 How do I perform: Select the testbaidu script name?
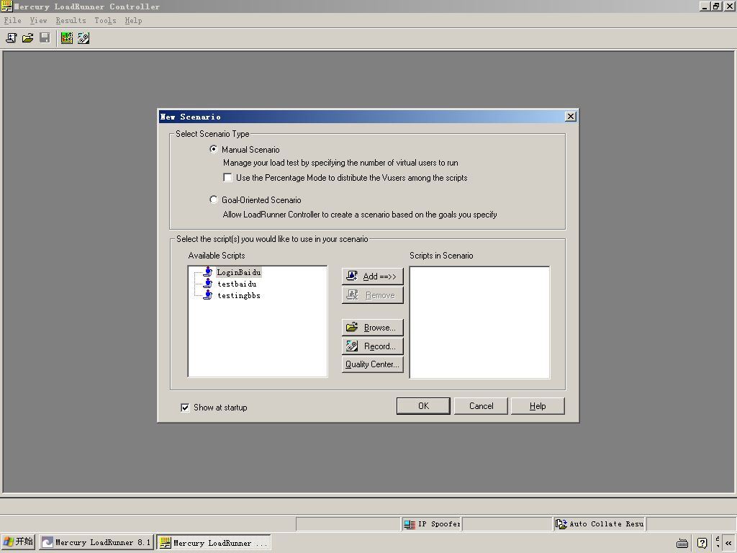(x=237, y=284)
